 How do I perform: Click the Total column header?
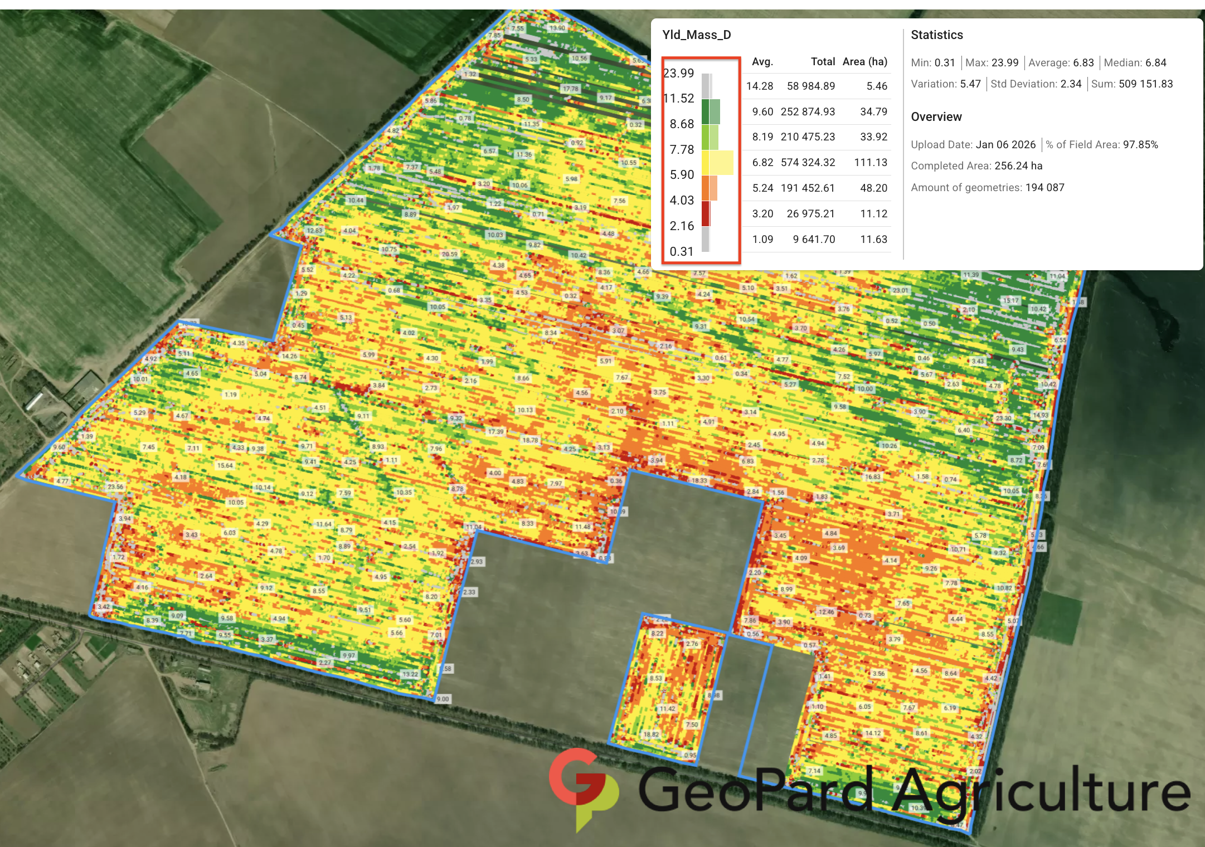coord(823,62)
